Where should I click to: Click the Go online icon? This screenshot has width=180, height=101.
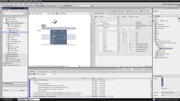(47, 6)
